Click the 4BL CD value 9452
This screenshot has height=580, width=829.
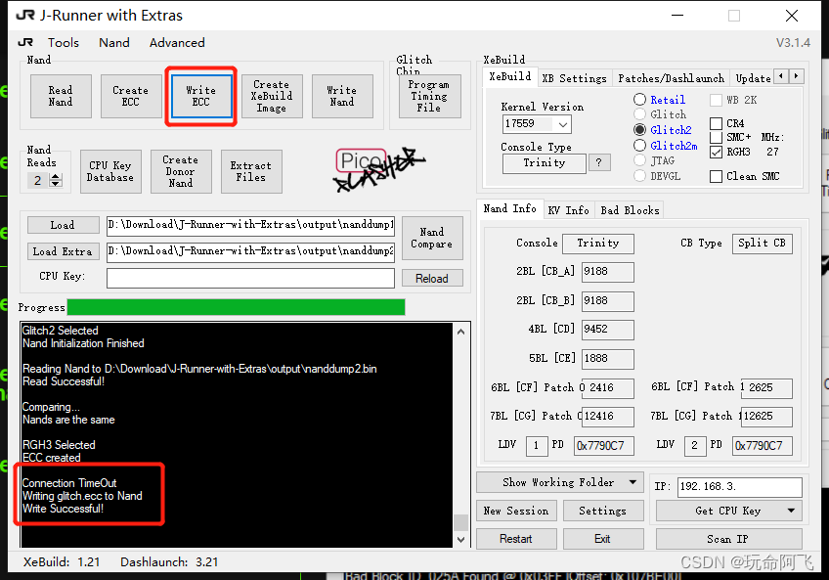pos(607,330)
